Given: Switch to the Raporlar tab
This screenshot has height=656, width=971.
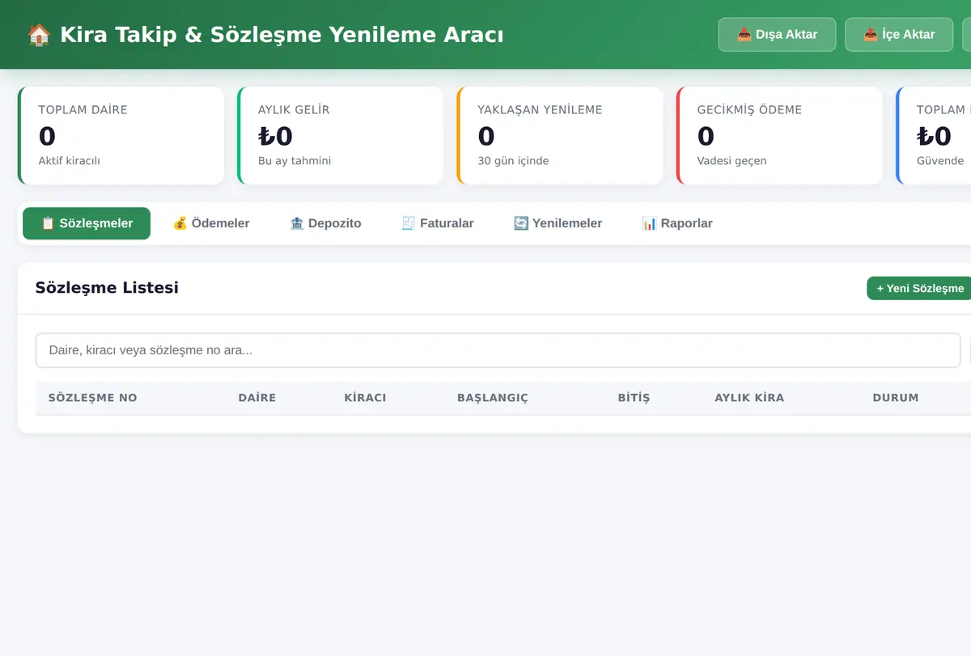Looking at the screenshot, I should [677, 223].
